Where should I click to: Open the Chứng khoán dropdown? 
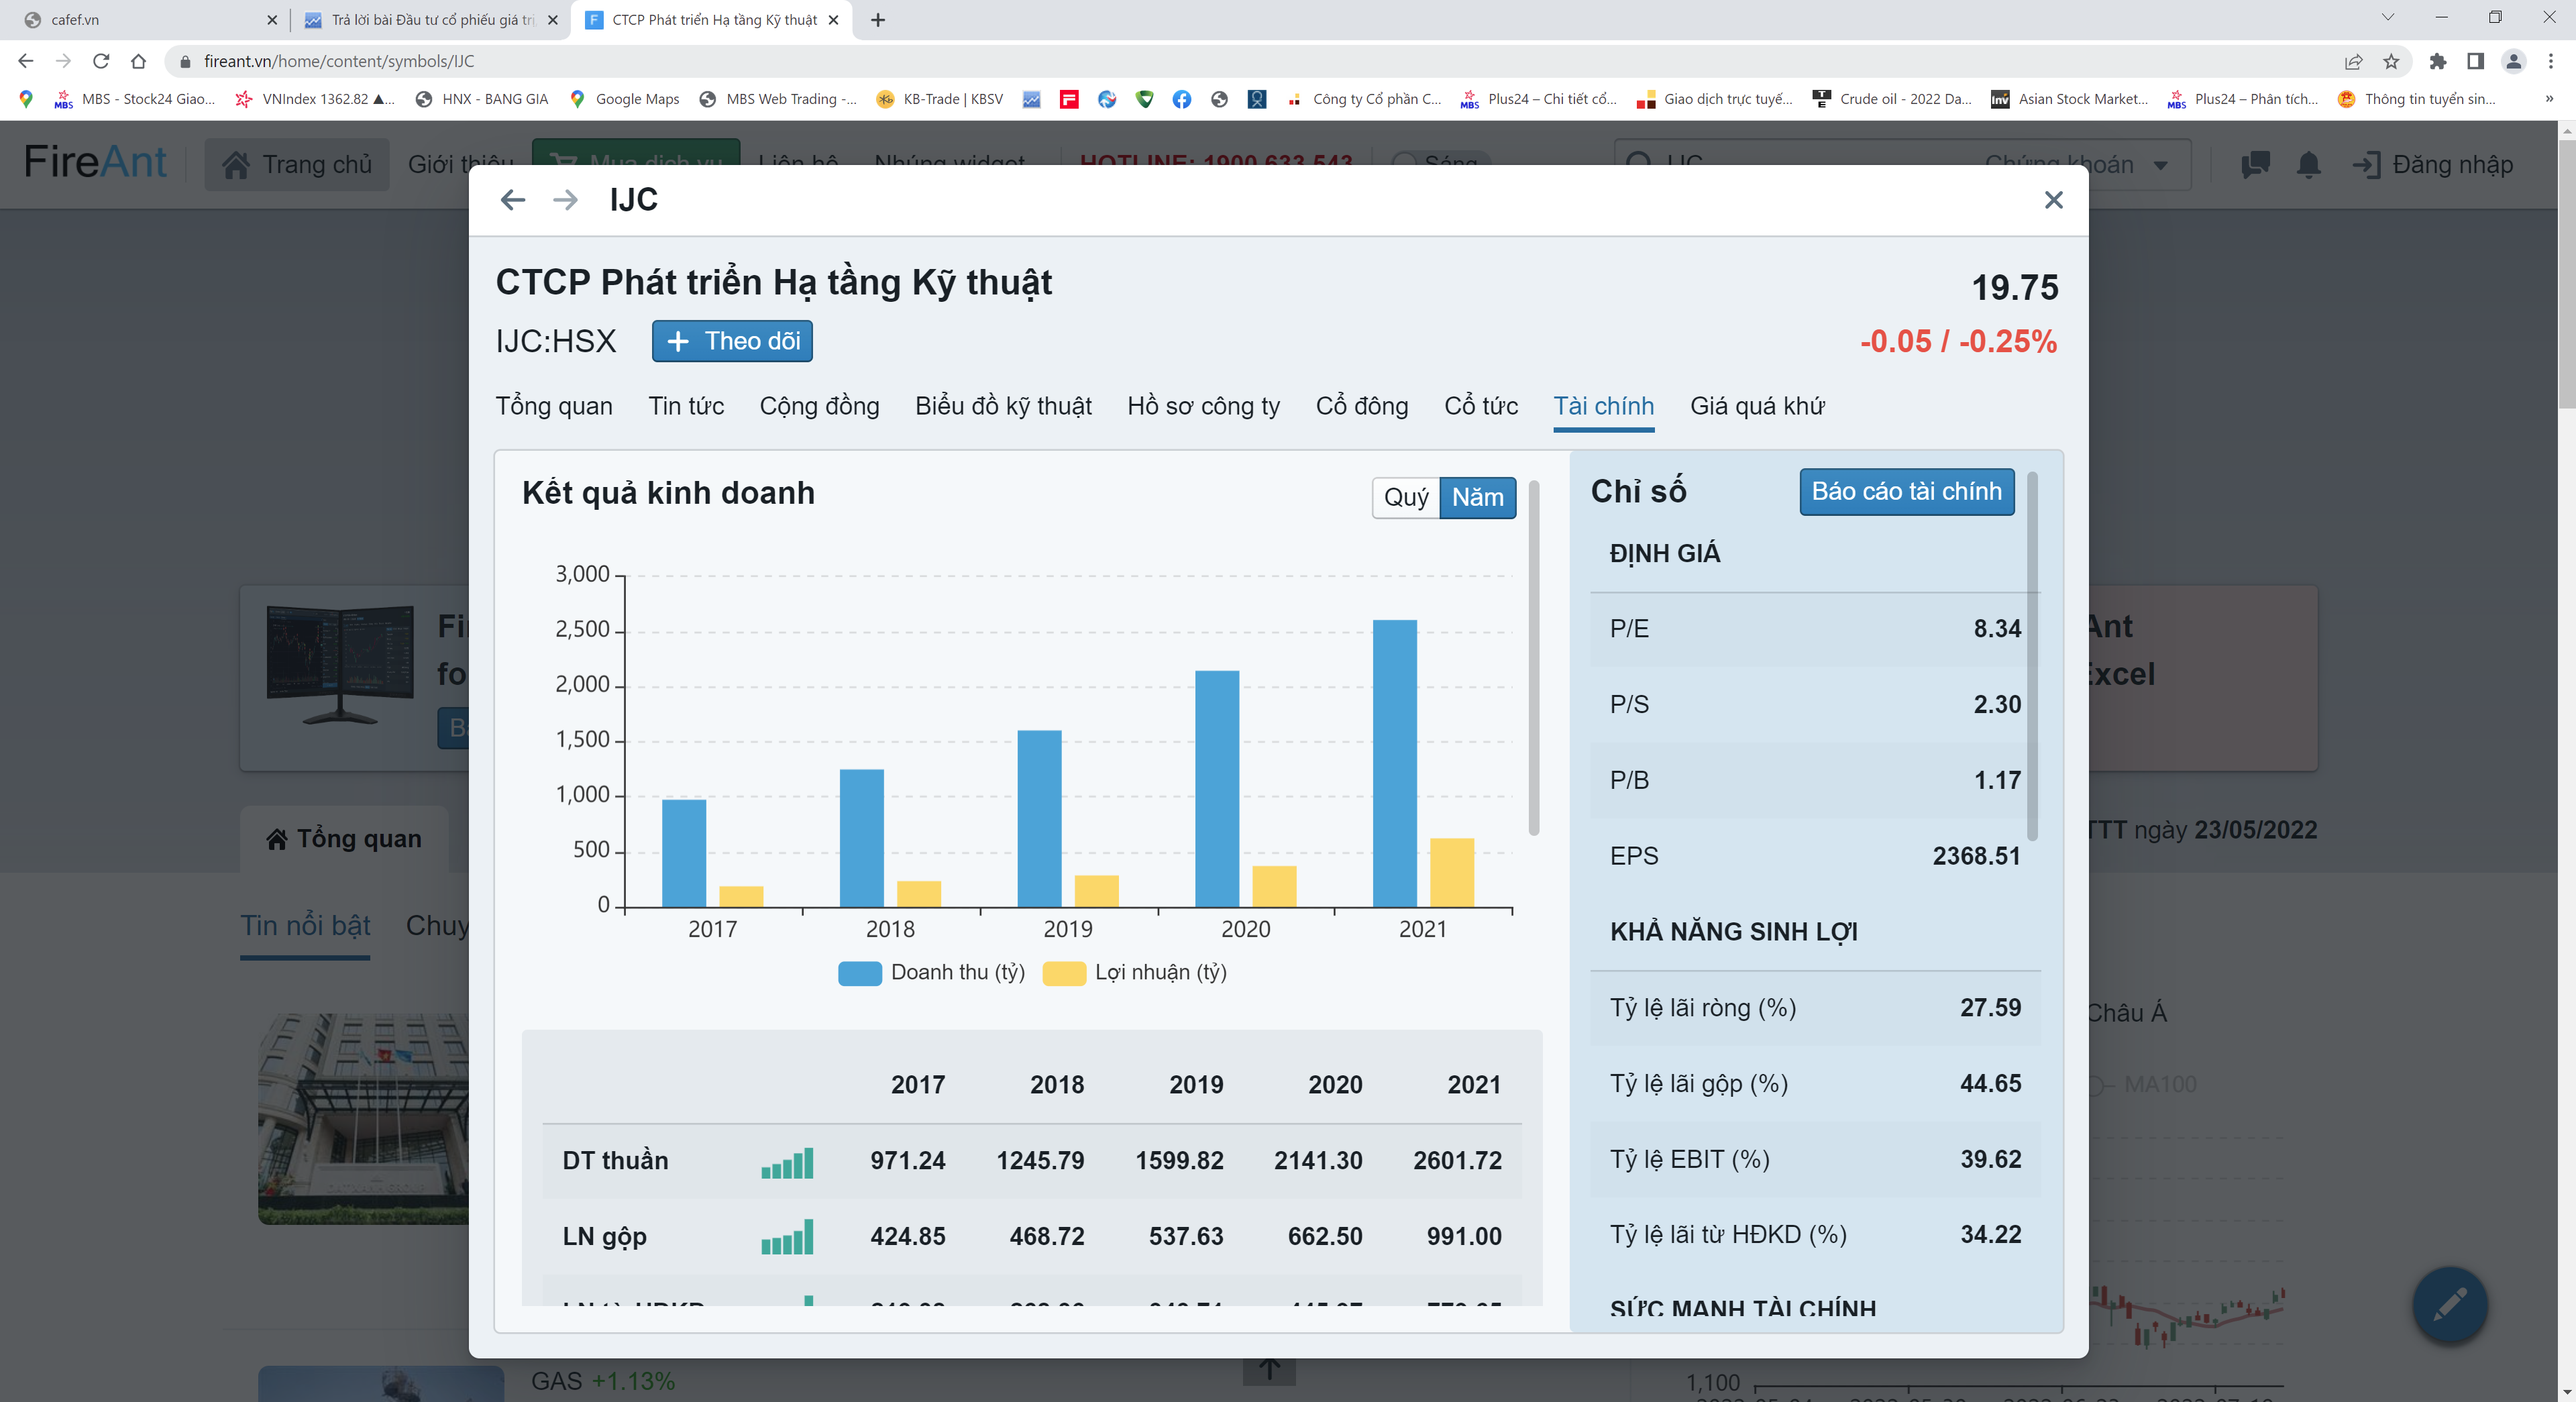pos(2076,164)
